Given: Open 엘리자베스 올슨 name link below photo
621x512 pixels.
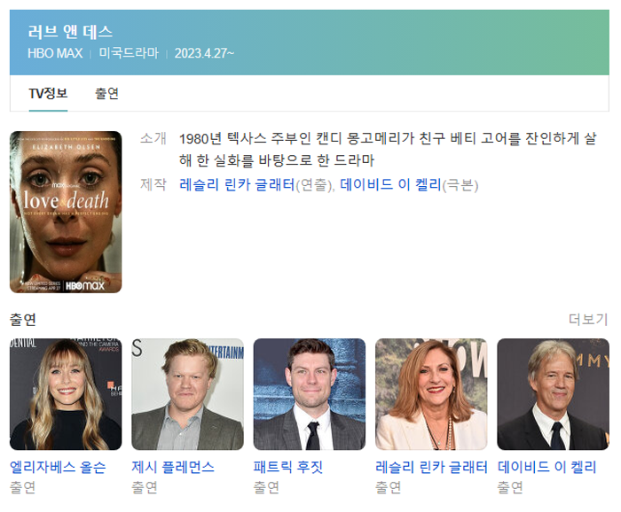Looking at the screenshot, I should tap(58, 467).
